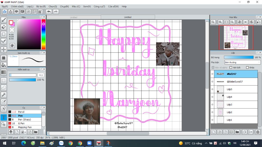Download cloud brushes in brush panel
Screen dimensions: 262x147
point(11,132)
